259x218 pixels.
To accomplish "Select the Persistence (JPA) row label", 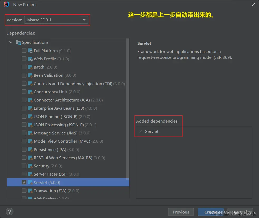I will click(x=56, y=149).
